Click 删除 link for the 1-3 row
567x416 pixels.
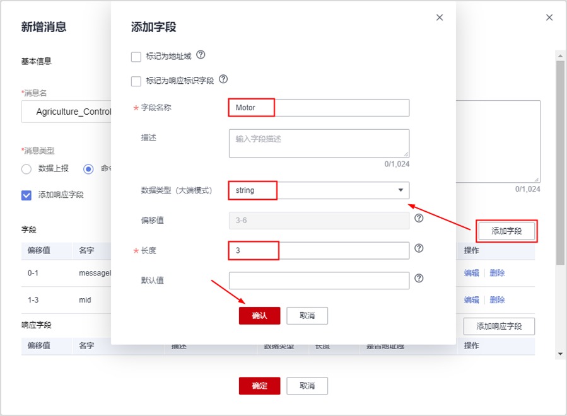tap(497, 300)
